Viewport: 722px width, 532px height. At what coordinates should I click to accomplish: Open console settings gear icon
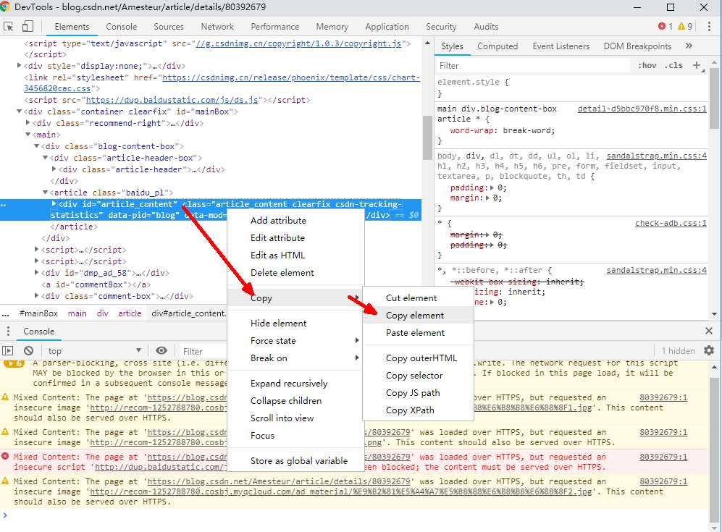(709, 350)
